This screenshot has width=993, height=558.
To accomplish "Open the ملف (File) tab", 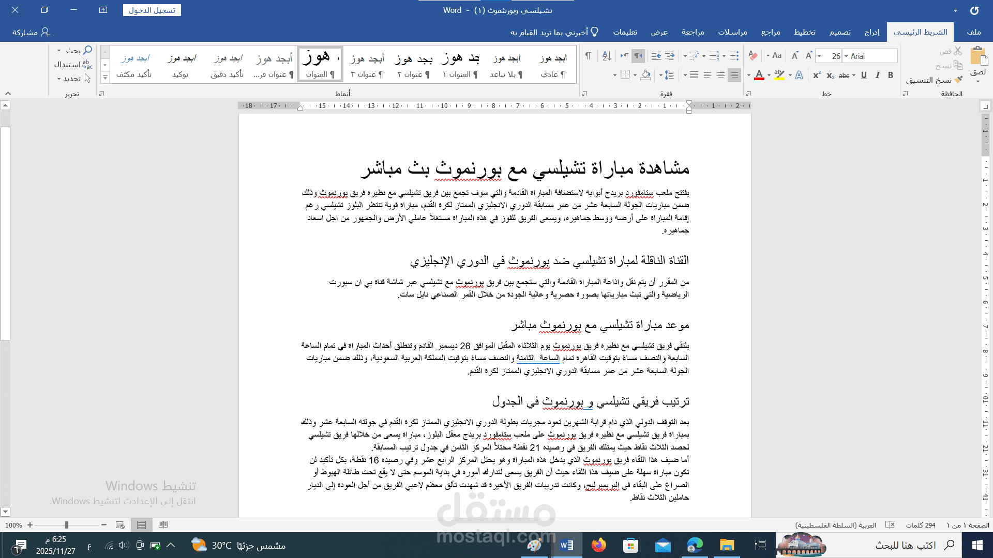I will click(974, 32).
